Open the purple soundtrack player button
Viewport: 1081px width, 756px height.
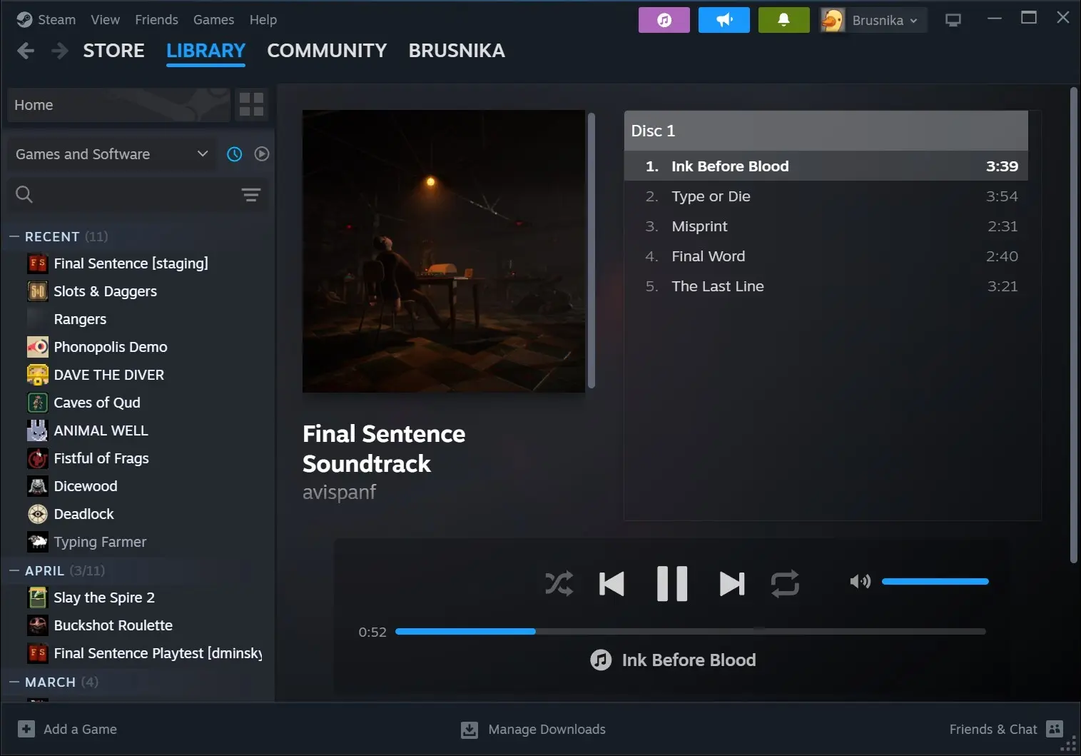coord(664,20)
